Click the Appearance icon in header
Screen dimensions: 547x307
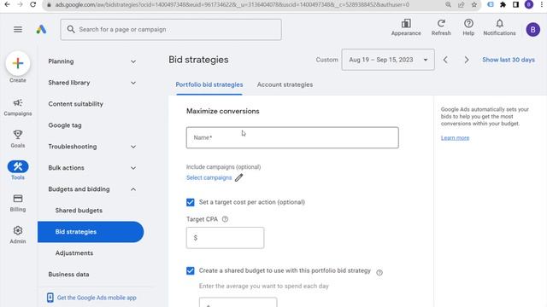coord(406,24)
